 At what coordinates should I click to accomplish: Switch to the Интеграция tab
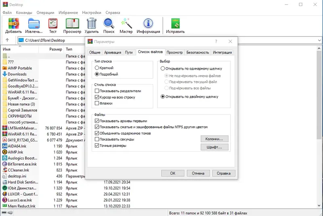pyautogui.click(x=222, y=53)
